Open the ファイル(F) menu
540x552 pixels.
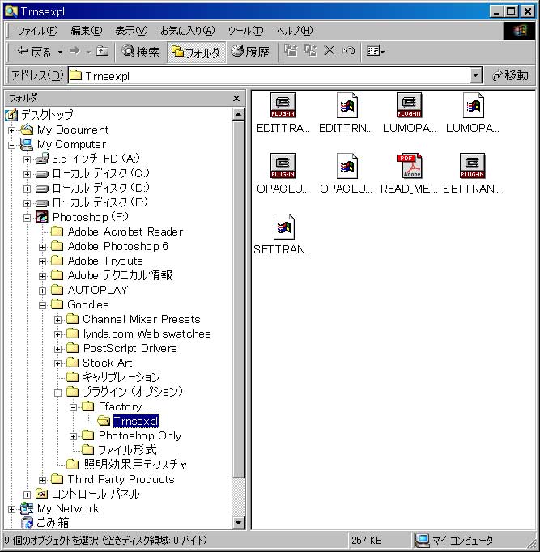click(x=37, y=31)
